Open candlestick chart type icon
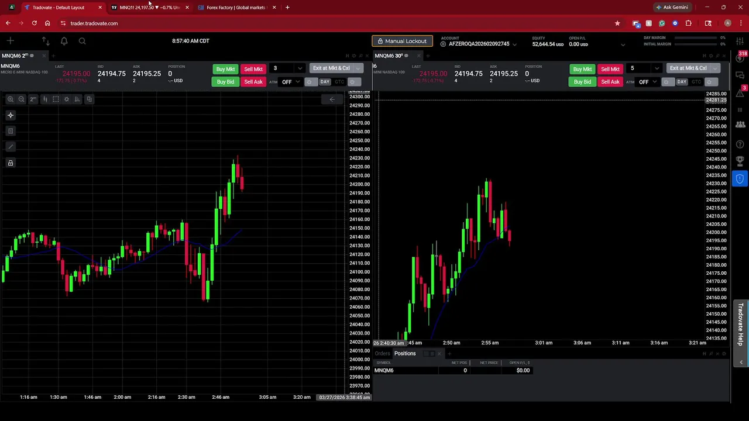The height and width of the screenshot is (421, 749). coord(44,99)
